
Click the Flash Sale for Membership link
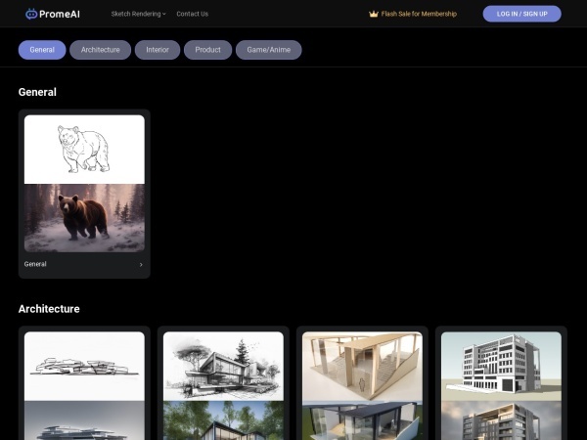click(x=418, y=14)
